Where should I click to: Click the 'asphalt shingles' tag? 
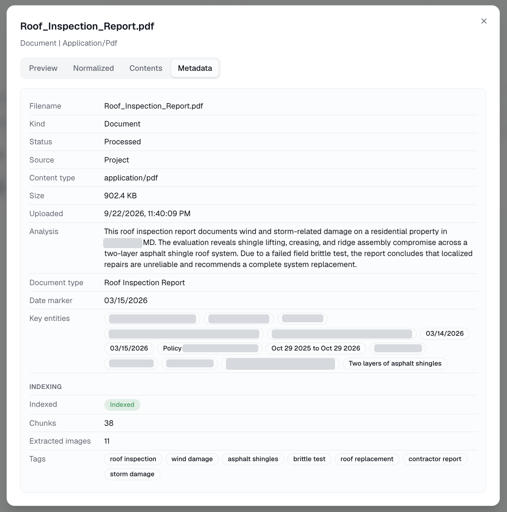(x=253, y=459)
